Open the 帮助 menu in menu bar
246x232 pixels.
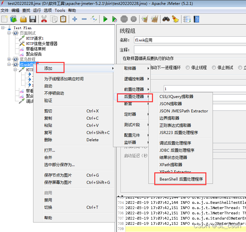(x=72, y=10)
